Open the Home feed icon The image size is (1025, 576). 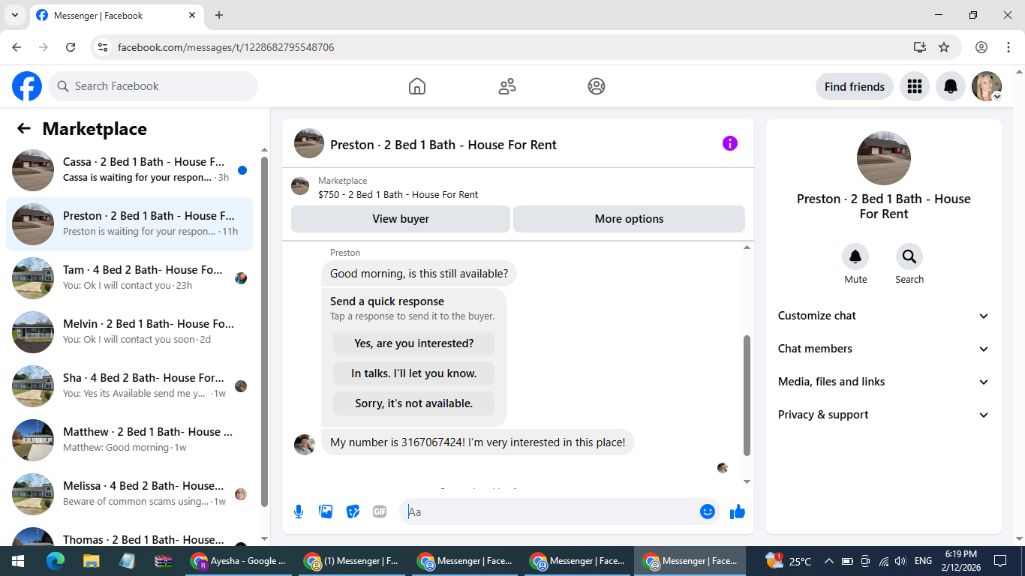click(417, 86)
